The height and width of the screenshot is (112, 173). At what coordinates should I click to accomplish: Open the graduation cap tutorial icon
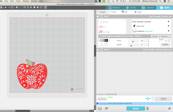(107, 108)
